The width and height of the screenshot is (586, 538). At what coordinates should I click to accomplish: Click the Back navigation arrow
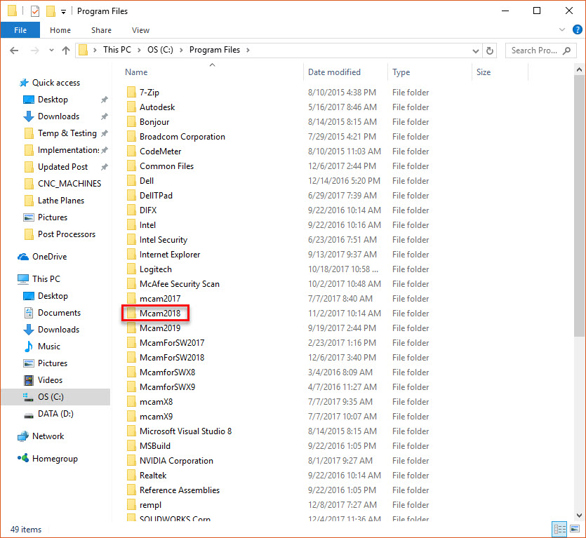click(14, 51)
